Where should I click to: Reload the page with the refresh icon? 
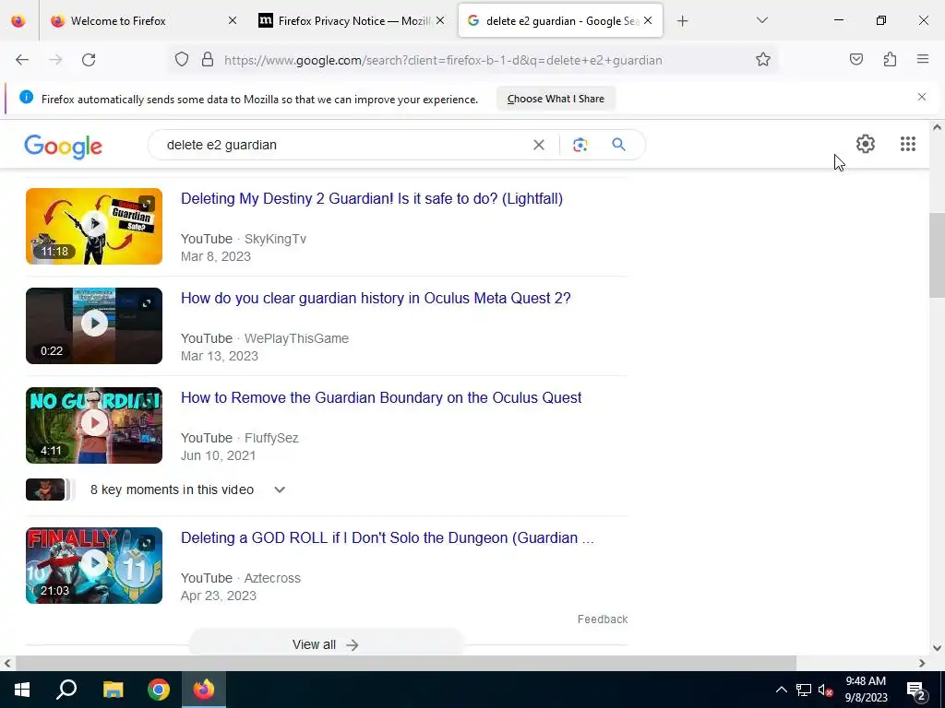[89, 60]
